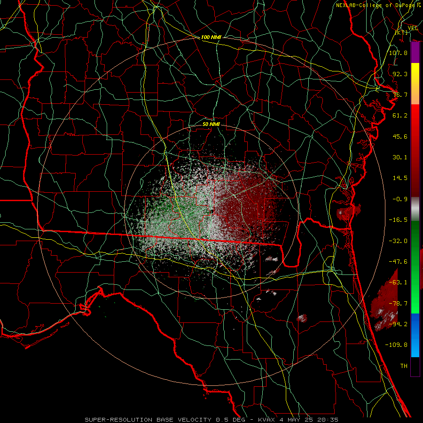
Task: Click the NEXLAB-College of DuPage credit text
Action: click(x=378, y=5)
